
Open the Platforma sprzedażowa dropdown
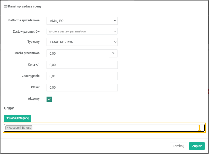[82, 21]
